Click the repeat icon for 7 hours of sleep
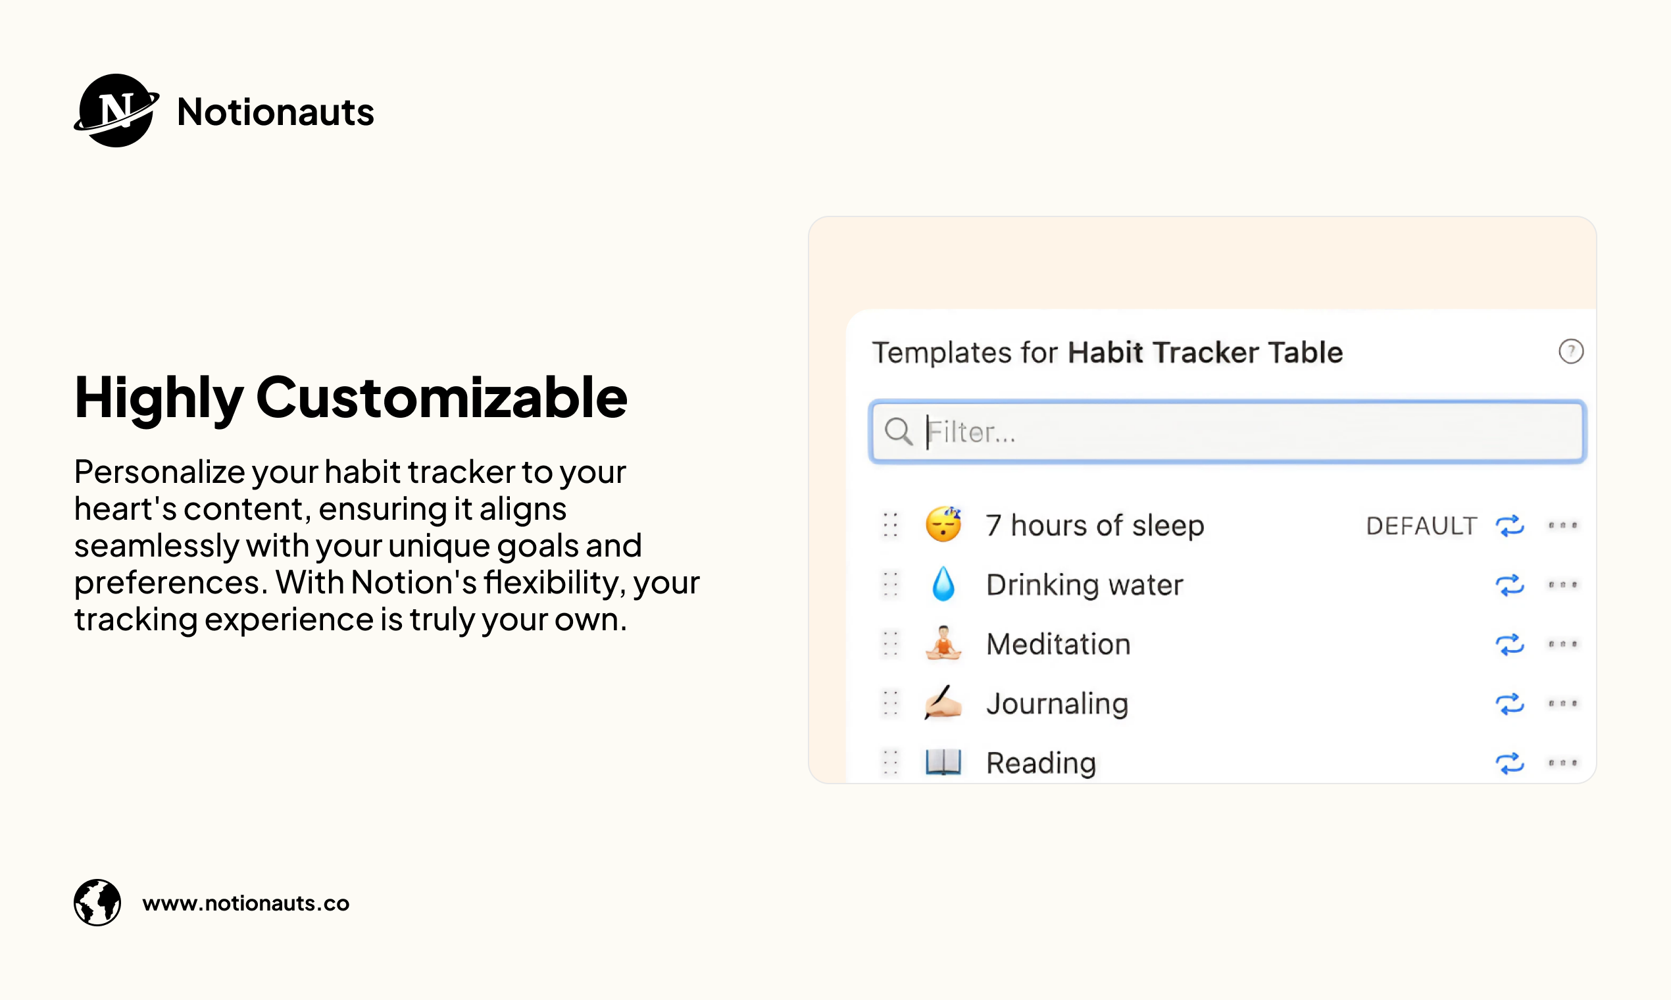The width and height of the screenshot is (1671, 1000). (x=1509, y=526)
